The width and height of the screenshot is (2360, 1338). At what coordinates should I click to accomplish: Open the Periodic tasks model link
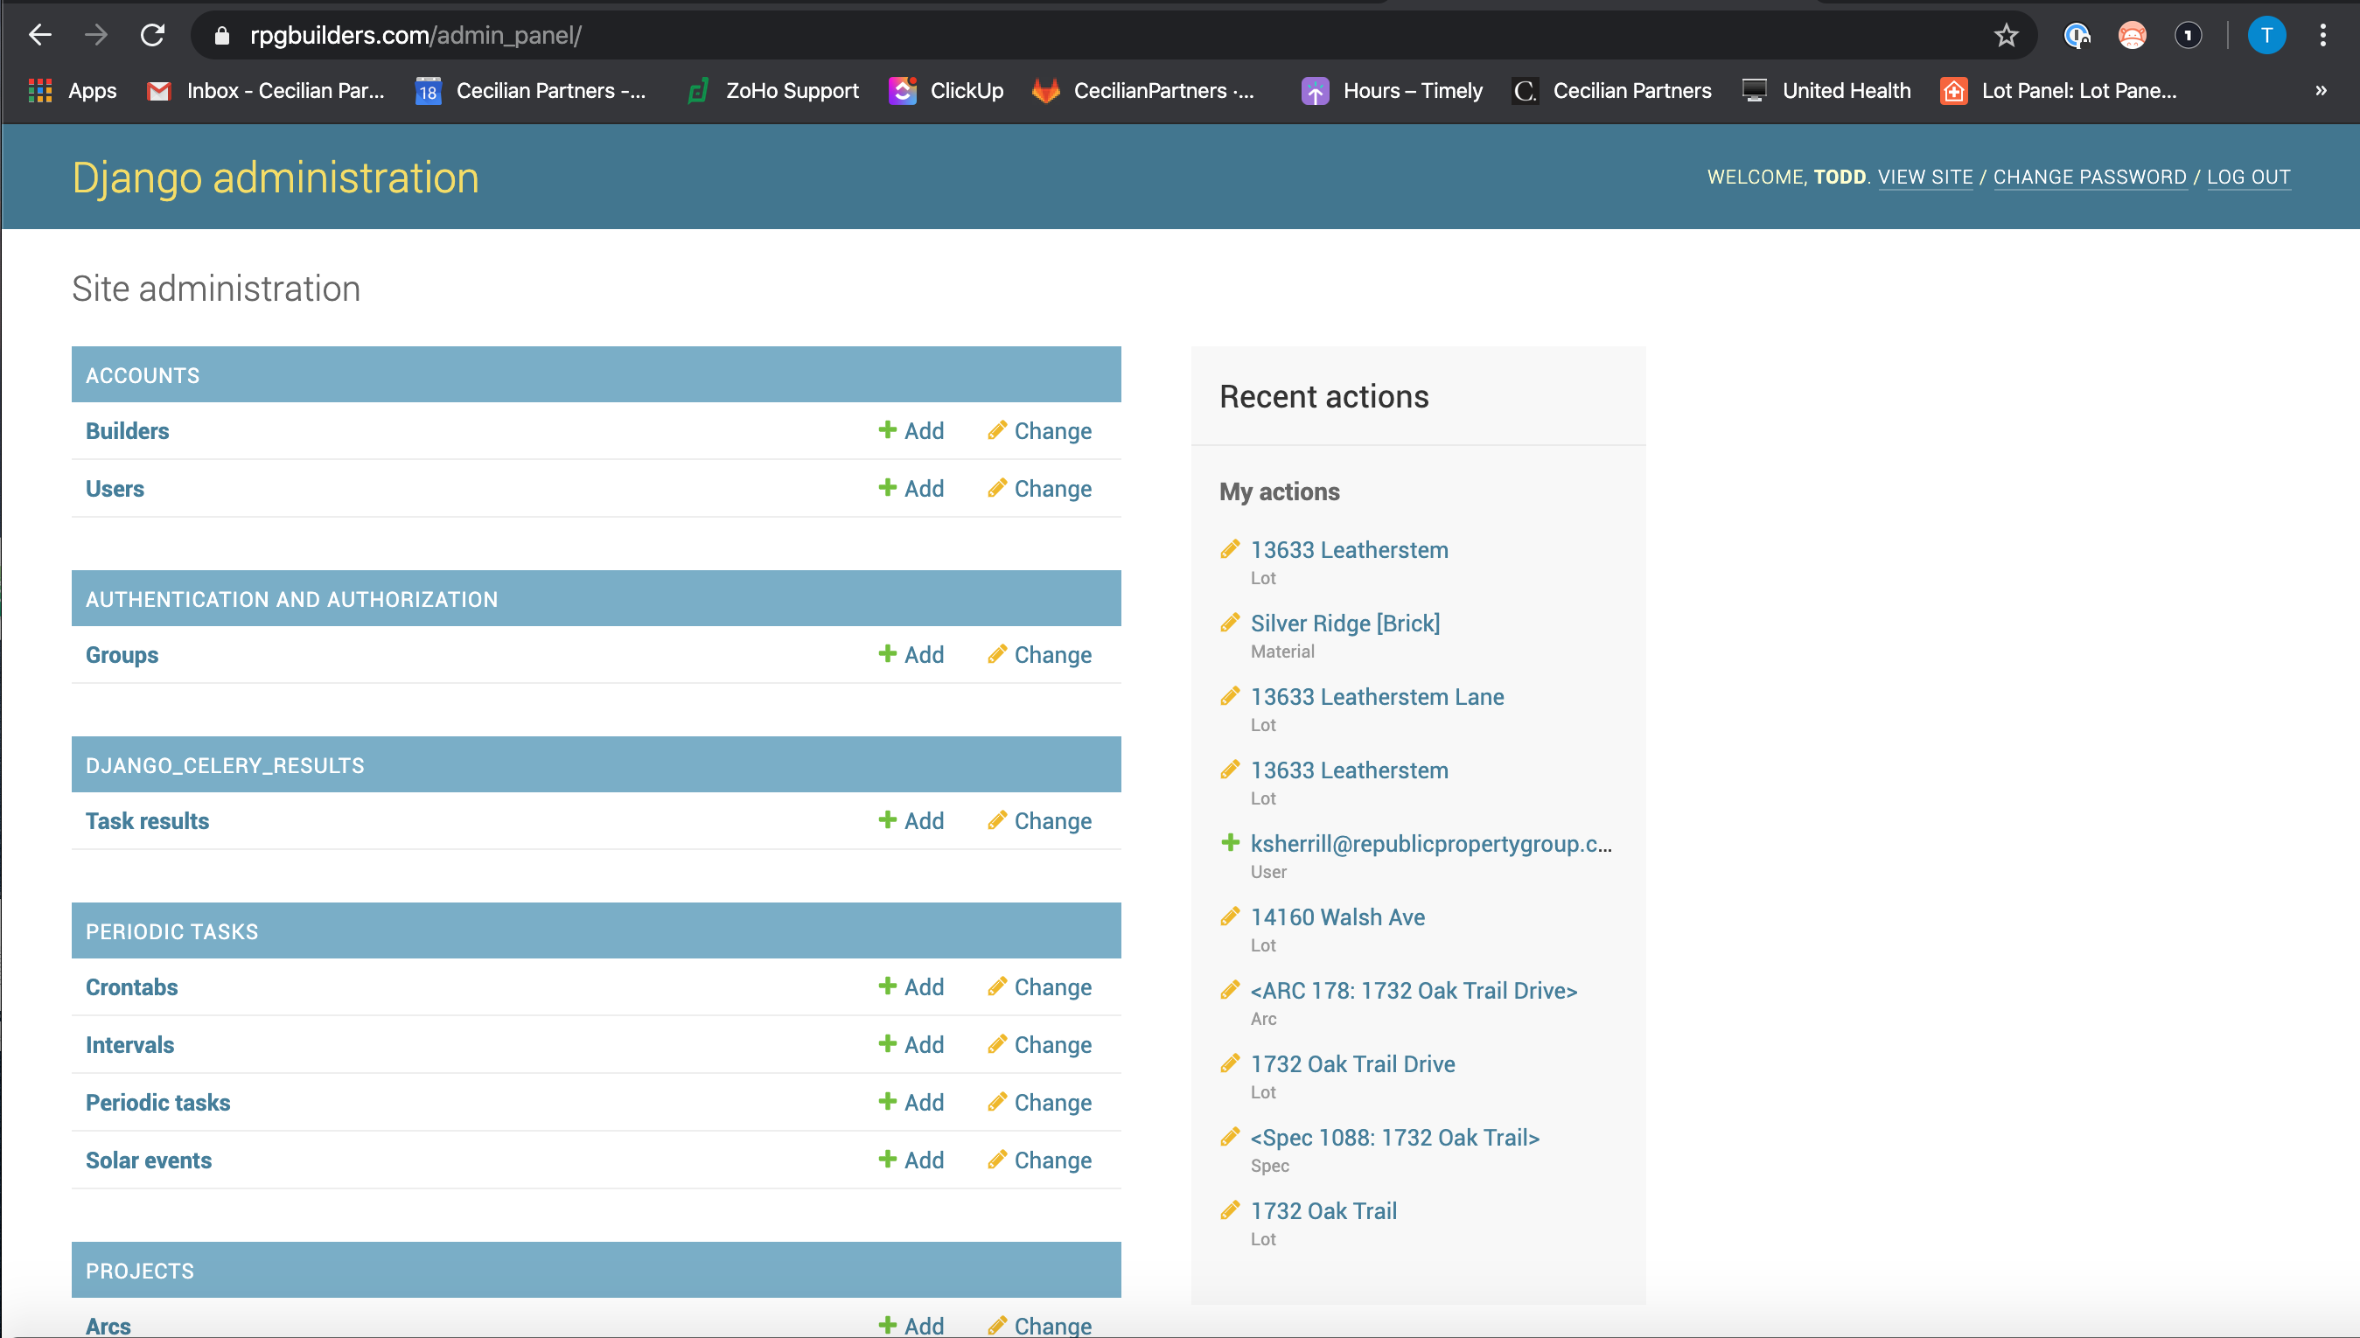(x=158, y=1102)
